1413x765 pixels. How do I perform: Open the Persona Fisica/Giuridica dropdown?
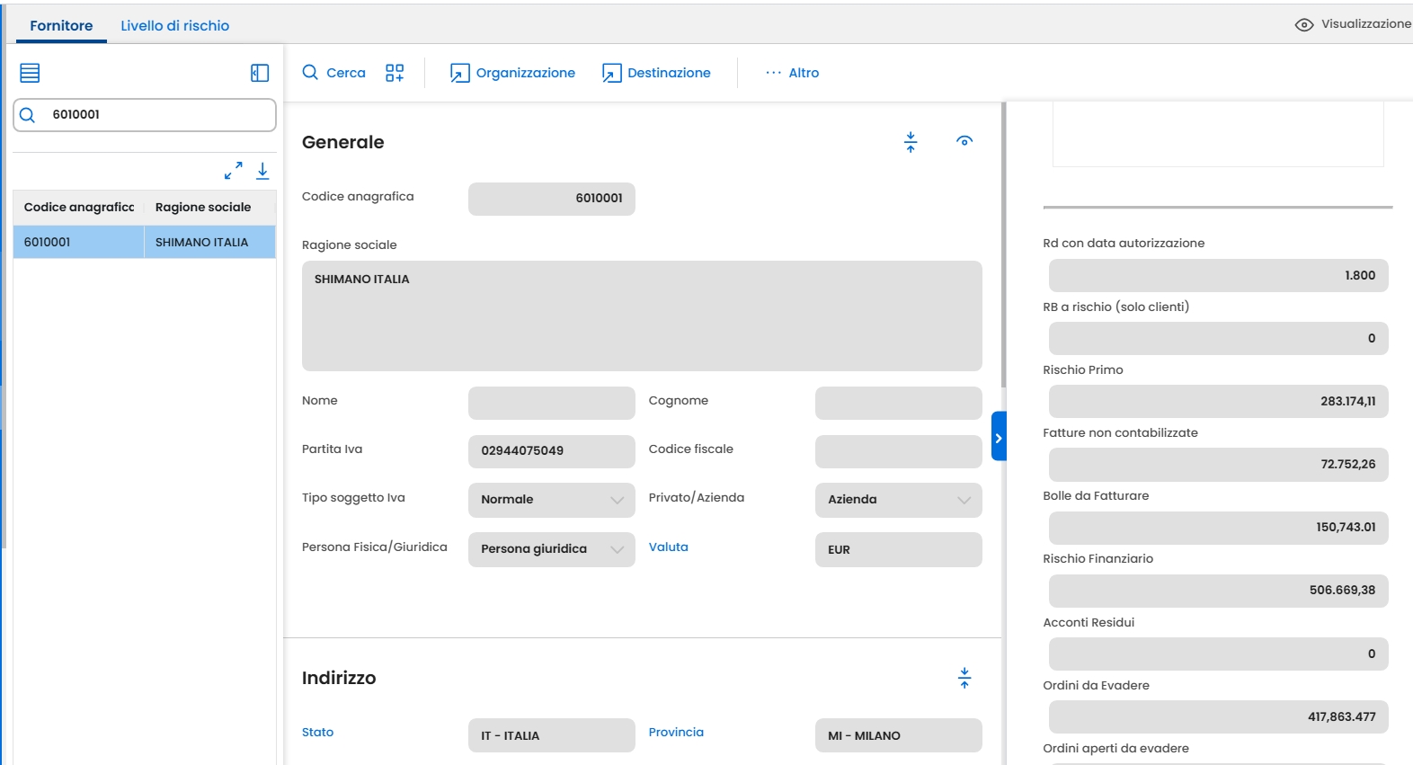click(552, 549)
